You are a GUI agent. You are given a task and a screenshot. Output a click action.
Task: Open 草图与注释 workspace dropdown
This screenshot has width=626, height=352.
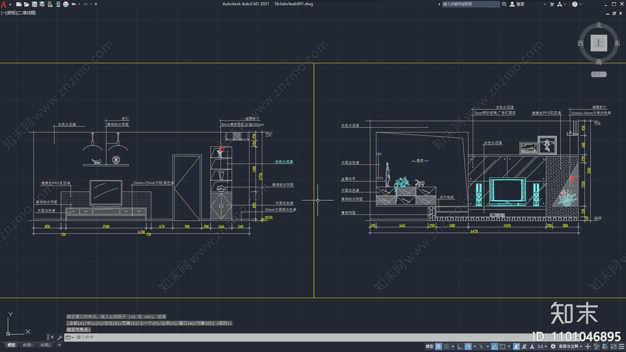coord(570,346)
